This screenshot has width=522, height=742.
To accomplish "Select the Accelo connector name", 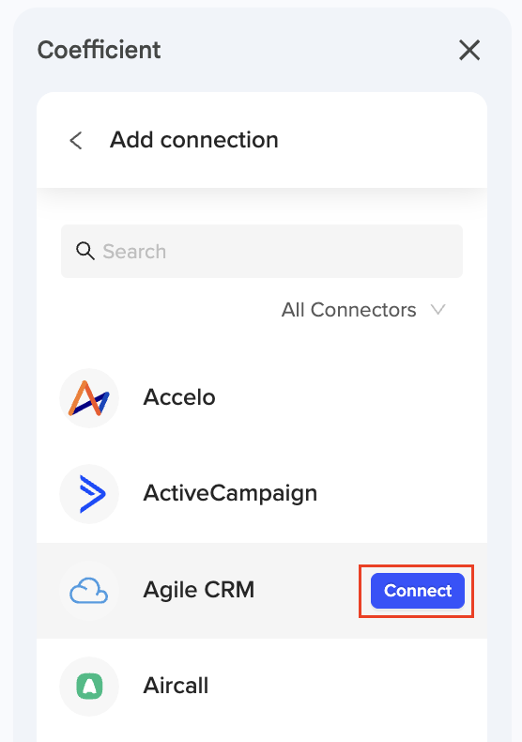I will pyautogui.click(x=179, y=397).
